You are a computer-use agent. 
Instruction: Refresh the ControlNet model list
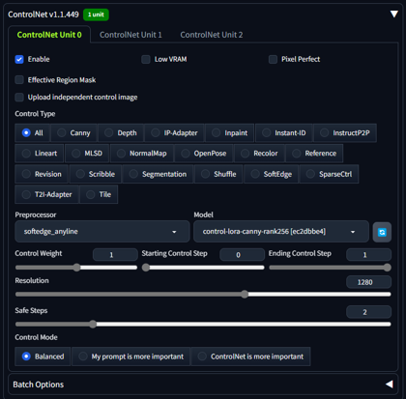(382, 232)
